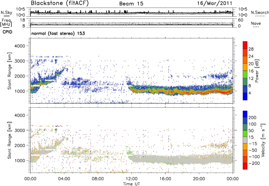Pick the bright blue bottom power colorbar segment
The width and height of the screenshot is (269, 186).
coord(245,96)
